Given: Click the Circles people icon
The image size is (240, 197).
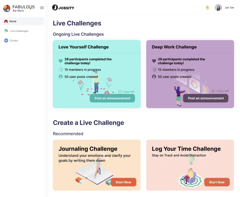Looking at the screenshot, I should click(6, 41).
